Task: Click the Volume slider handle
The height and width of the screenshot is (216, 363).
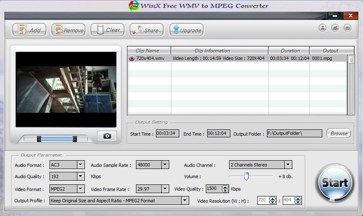Action: coord(246,176)
